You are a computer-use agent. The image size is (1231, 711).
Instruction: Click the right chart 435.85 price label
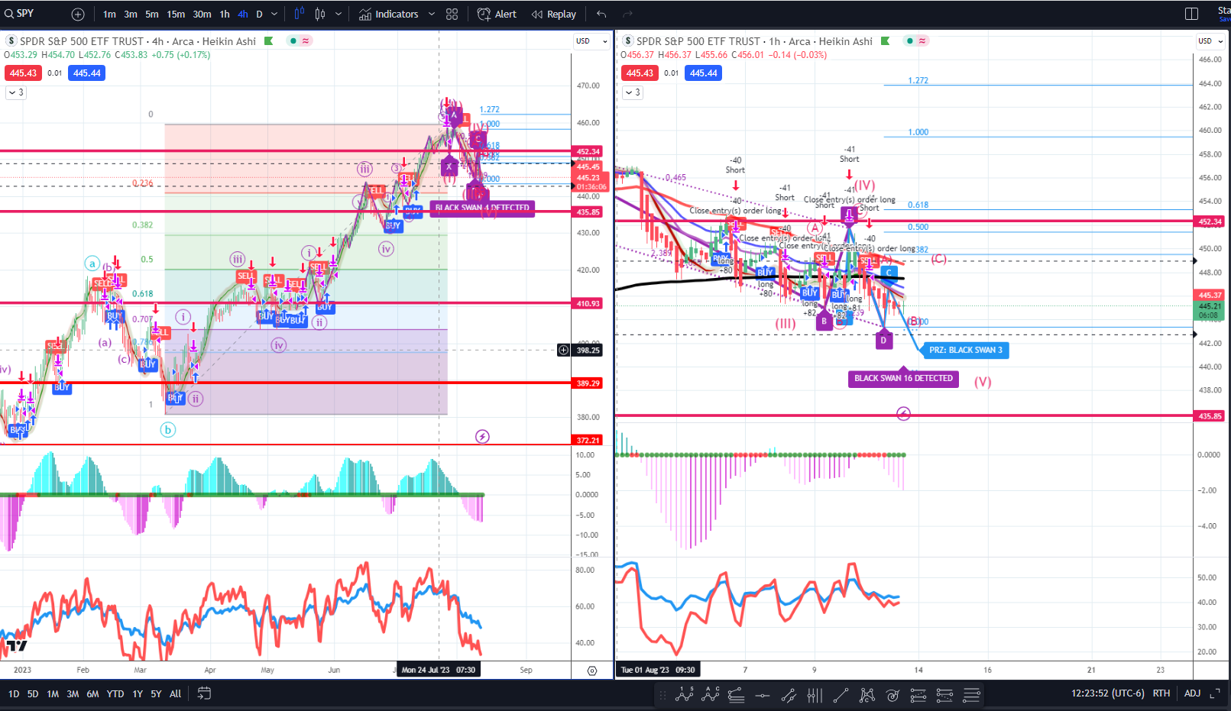coord(1210,416)
